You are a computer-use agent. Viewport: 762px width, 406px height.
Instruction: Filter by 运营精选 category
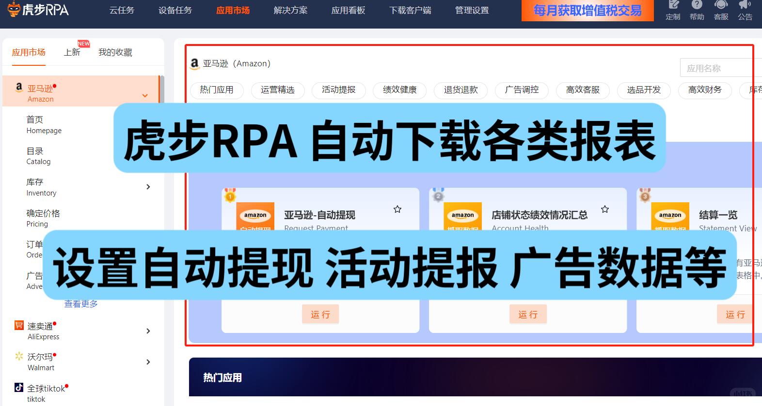pos(278,90)
